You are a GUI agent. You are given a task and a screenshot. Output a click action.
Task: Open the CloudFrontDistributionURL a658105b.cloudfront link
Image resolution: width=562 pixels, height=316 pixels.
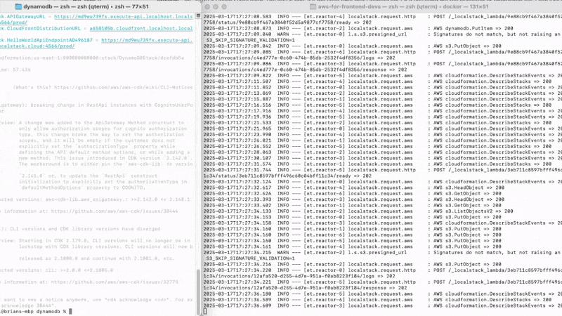point(141,28)
